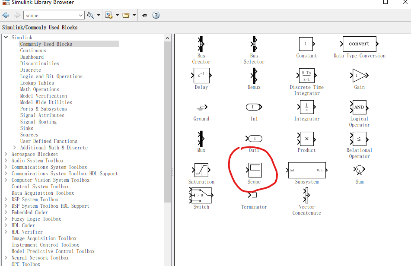
Task: Pick the Gain block
Action: pyautogui.click(x=359, y=76)
